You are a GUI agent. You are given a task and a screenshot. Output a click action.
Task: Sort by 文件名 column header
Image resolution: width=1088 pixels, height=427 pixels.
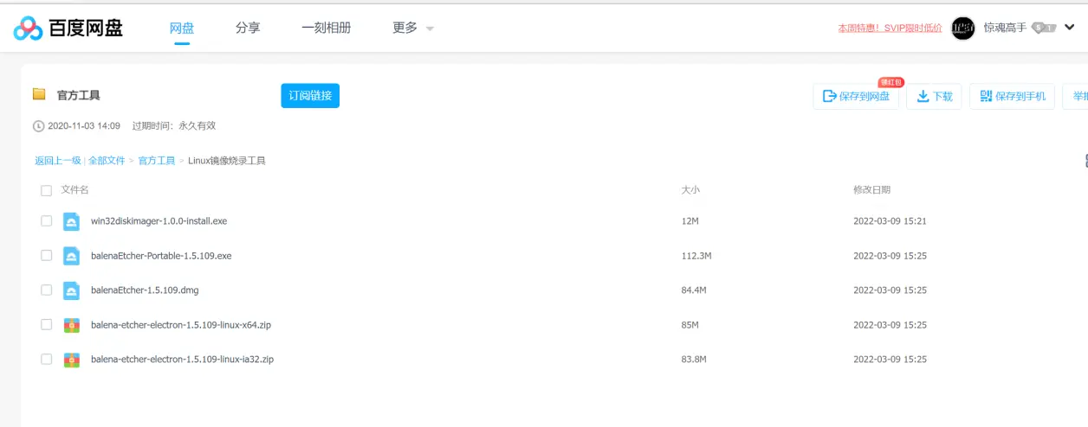point(75,189)
